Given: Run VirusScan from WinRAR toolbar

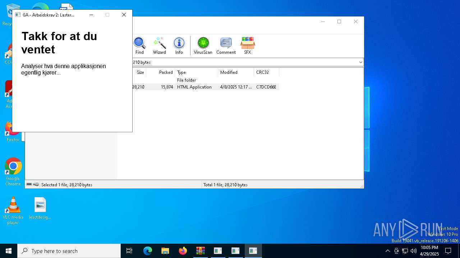Looking at the screenshot, I should [203, 46].
